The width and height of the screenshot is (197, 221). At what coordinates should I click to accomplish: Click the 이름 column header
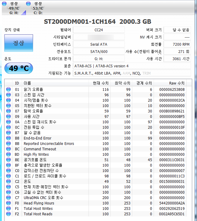coord(55,83)
